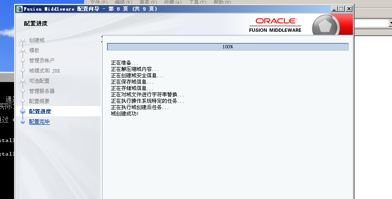Click the wizard's title bar system icon
Image resolution: width=392 pixels, height=199 pixels.
click(19, 9)
